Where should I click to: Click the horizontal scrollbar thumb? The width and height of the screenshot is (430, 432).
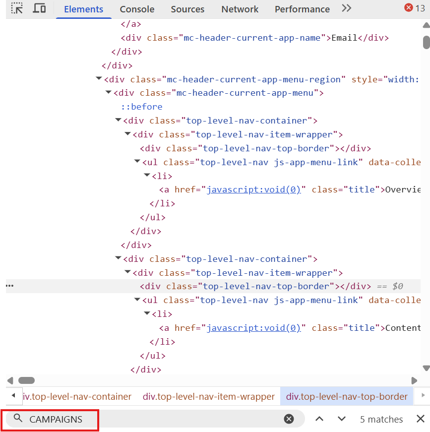coord(26,380)
